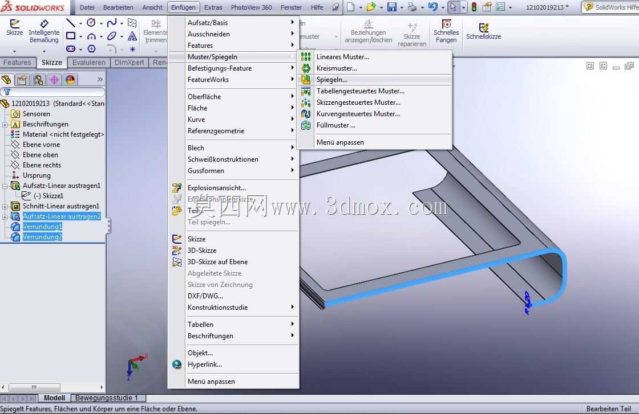Click the SolidWorks Hilfe search field
This screenshot has width=639, height=414.
tap(610, 7)
